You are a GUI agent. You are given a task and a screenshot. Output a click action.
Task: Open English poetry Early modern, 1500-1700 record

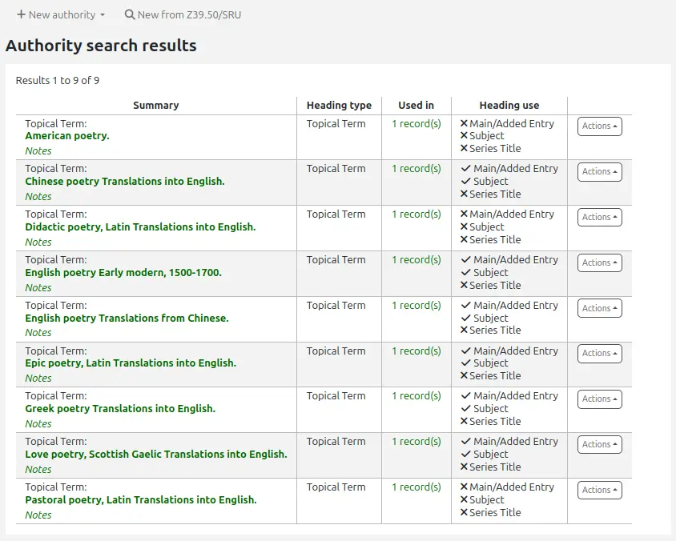tap(123, 273)
